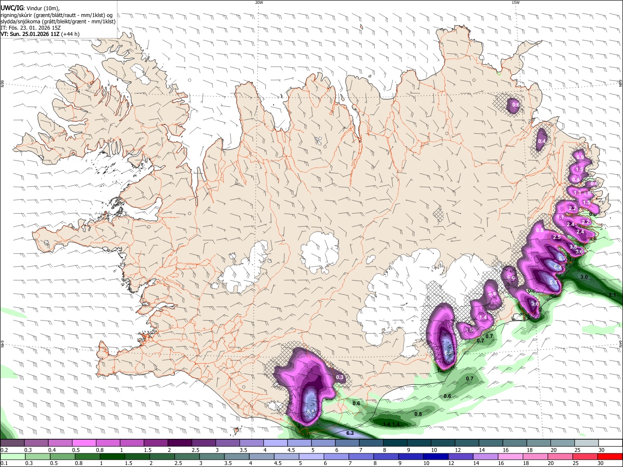623x467 pixels.
Task: Click the '5.5' snowfall value on the map
Action: point(553,282)
